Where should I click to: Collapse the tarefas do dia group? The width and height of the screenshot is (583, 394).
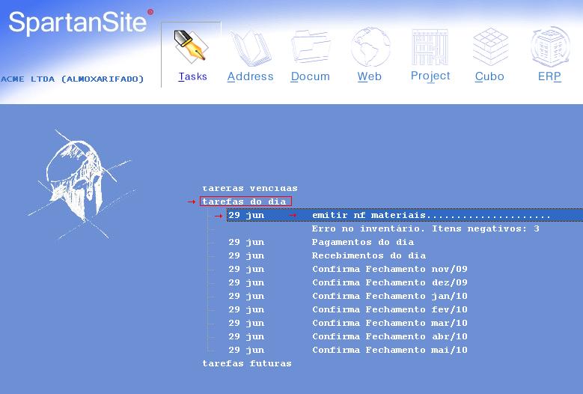pos(246,201)
